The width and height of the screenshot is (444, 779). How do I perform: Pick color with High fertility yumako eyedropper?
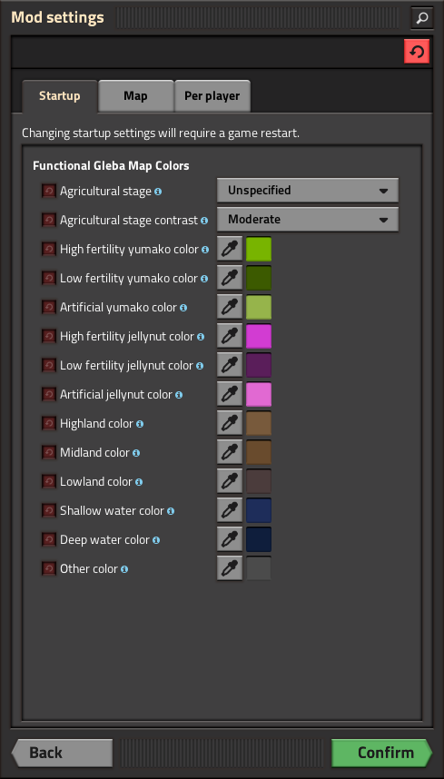pyautogui.click(x=230, y=249)
